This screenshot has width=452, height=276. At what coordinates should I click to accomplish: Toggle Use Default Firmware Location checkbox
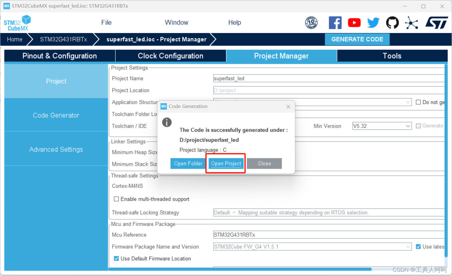point(116,259)
